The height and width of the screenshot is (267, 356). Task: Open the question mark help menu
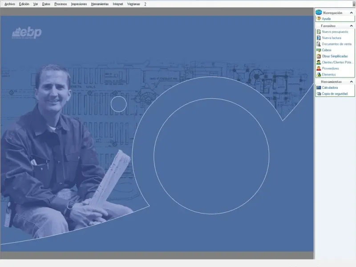(145, 4)
